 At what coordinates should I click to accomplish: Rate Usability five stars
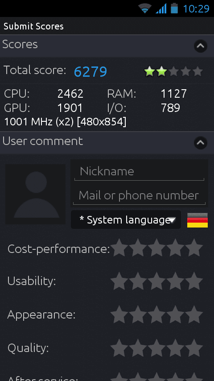pos(194,281)
